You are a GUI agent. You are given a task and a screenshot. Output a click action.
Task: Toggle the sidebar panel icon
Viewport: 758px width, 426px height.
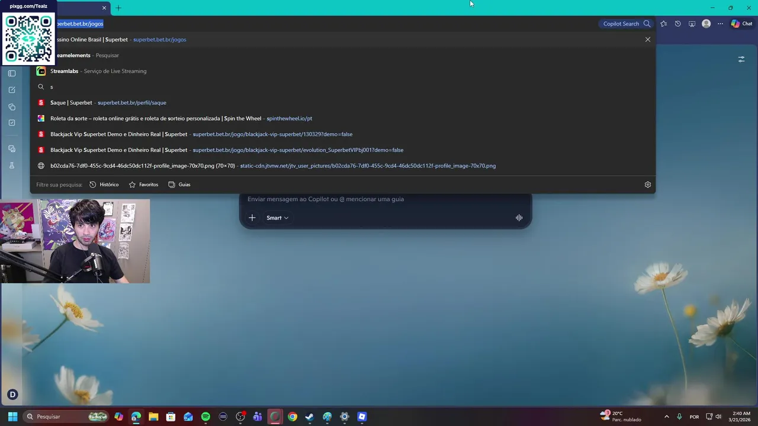coord(12,73)
